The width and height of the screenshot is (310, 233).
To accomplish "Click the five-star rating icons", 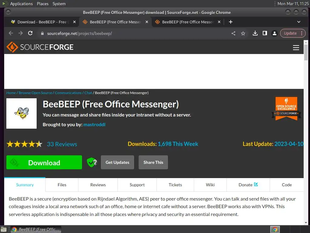I will tap(24, 144).
